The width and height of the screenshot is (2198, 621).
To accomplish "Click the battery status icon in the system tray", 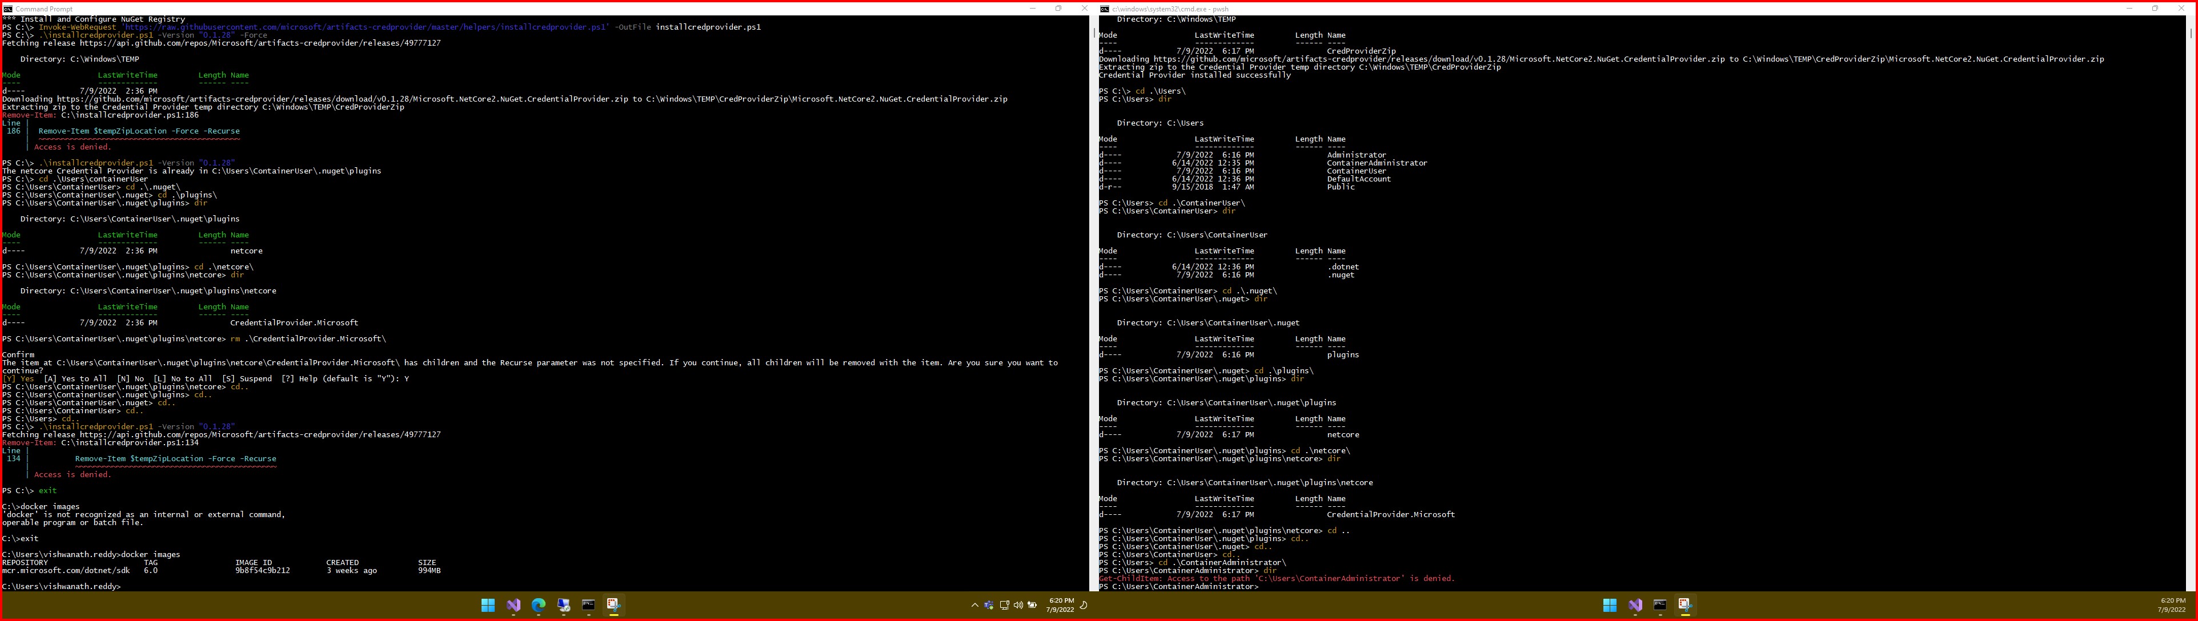I will tap(1032, 606).
